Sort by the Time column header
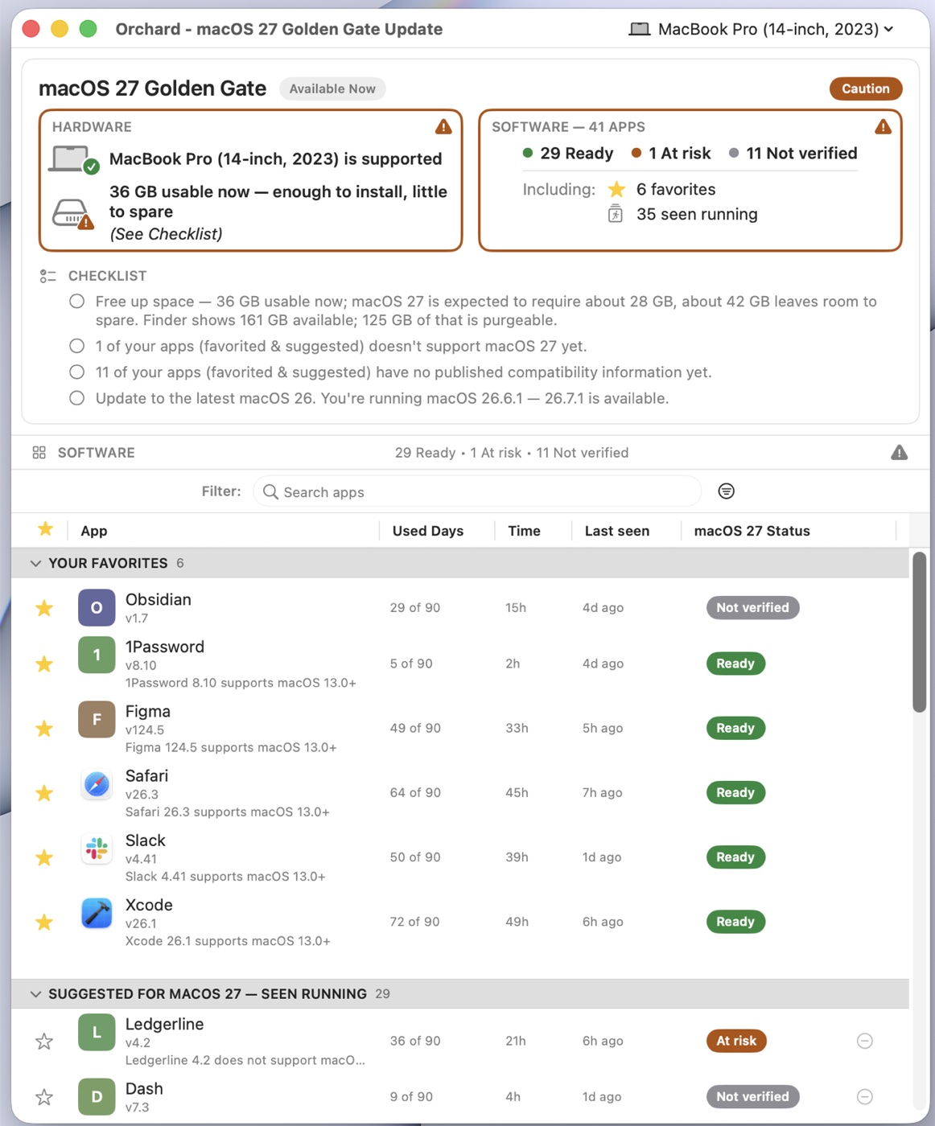 pos(524,531)
